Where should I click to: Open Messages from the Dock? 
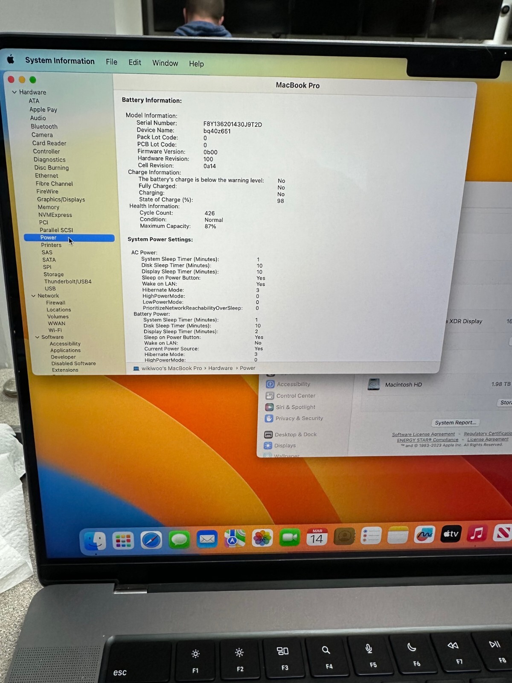click(x=179, y=540)
